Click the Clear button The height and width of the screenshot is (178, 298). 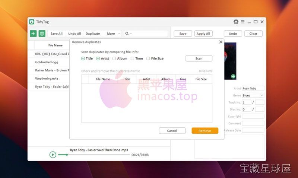point(253,34)
